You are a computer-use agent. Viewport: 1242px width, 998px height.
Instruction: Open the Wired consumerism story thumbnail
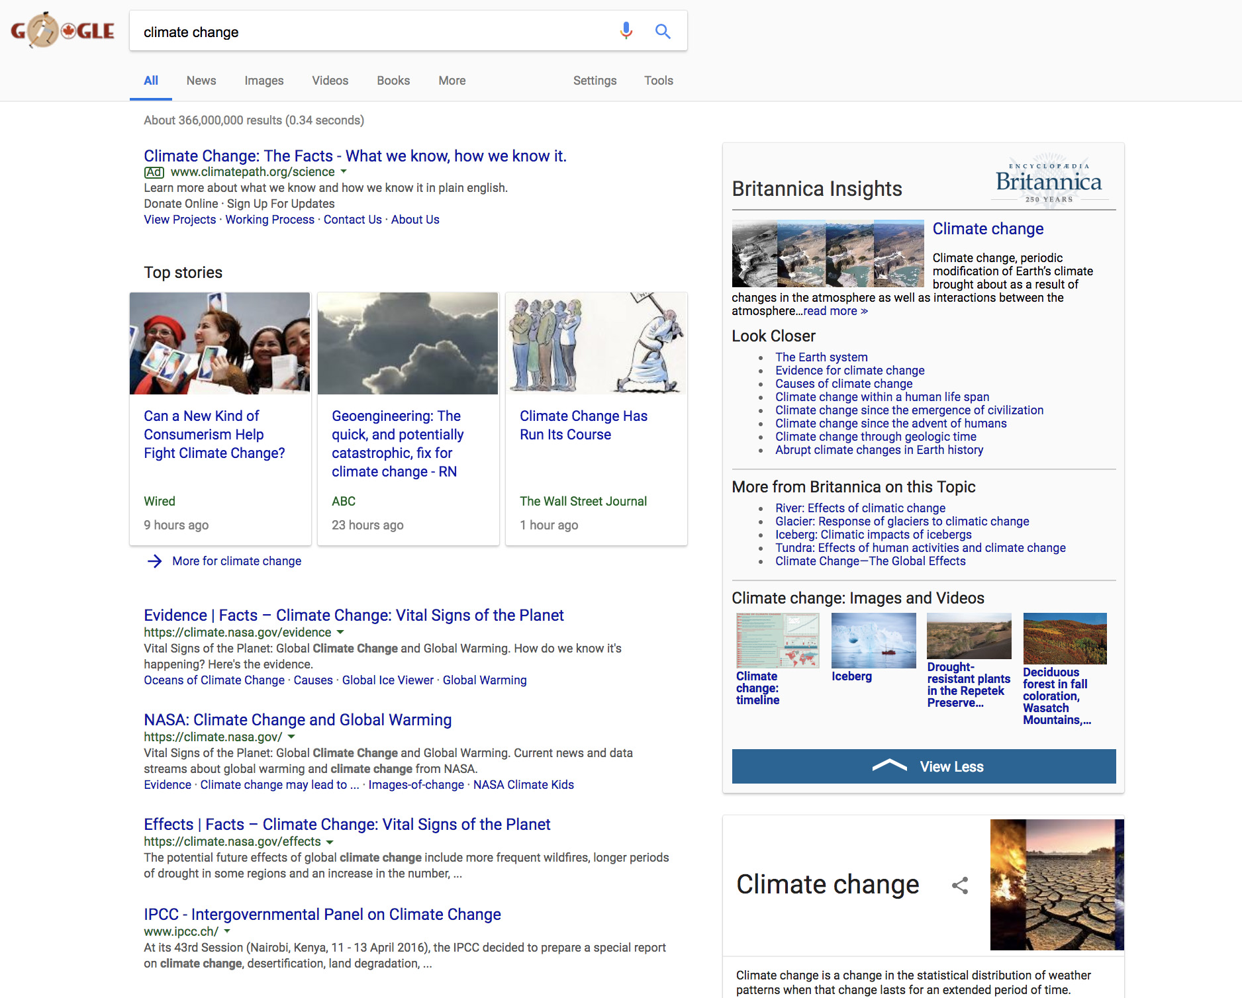click(x=220, y=343)
